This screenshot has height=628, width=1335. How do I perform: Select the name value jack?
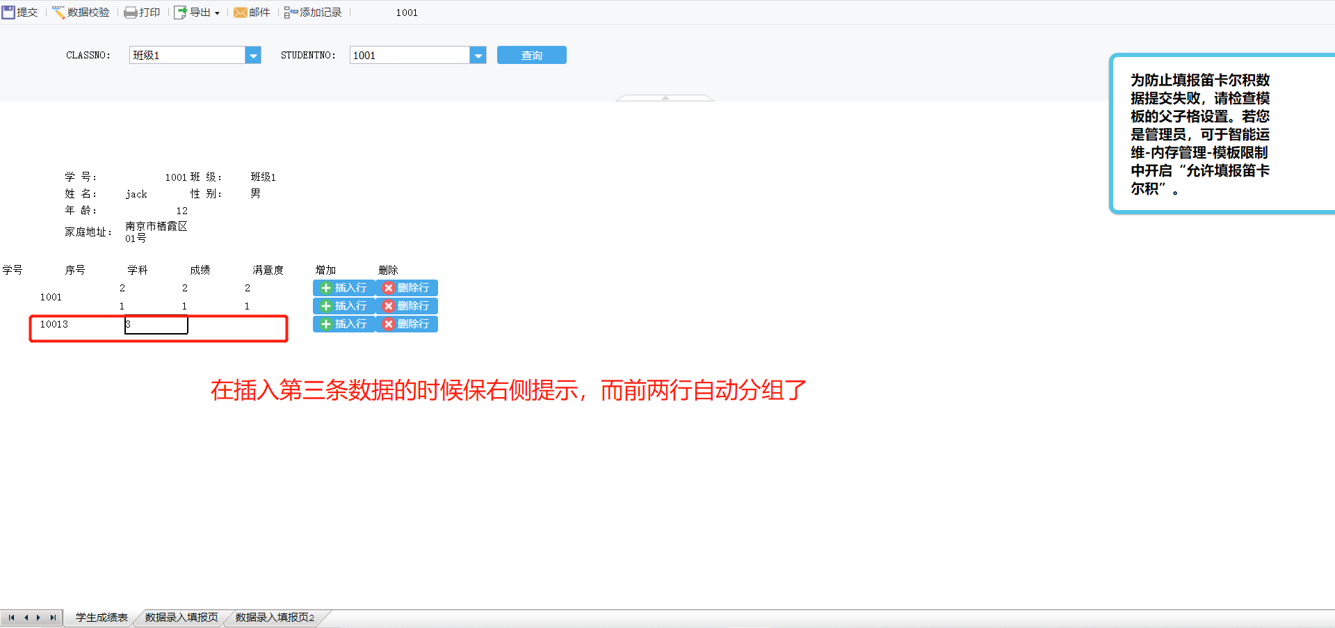tap(136, 194)
